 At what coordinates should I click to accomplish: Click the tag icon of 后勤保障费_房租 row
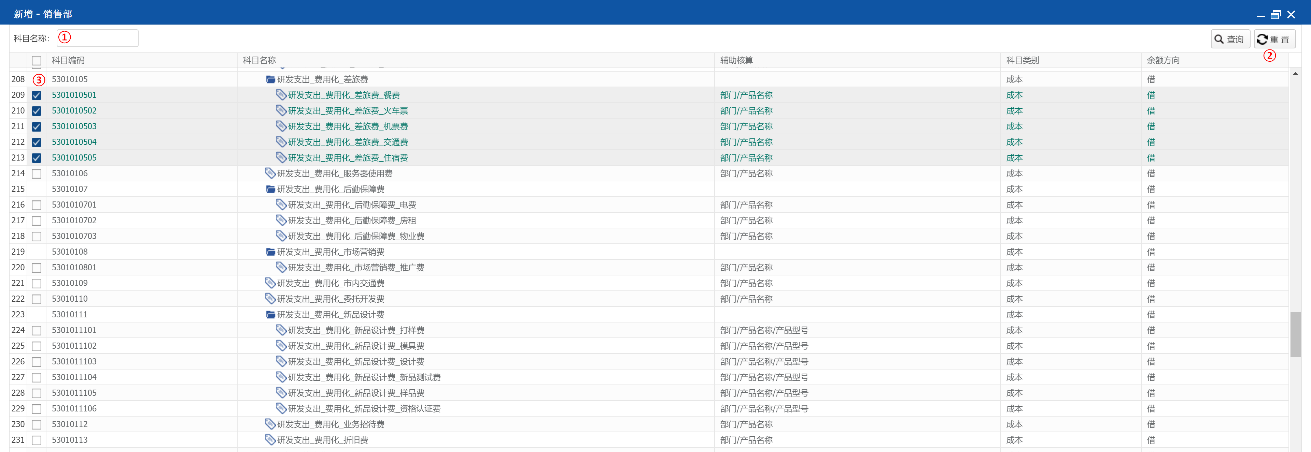(281, 221)
